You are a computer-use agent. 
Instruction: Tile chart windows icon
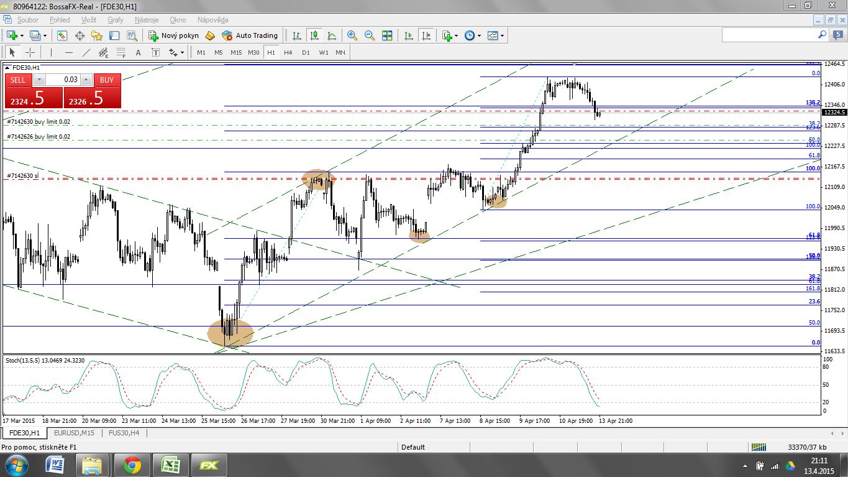[x=387, y=35]
